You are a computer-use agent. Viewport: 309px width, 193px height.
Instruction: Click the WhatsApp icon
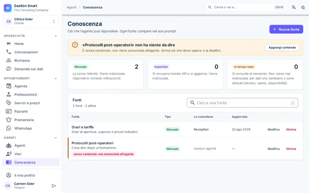pyautogui.click(x=9, y=128)
